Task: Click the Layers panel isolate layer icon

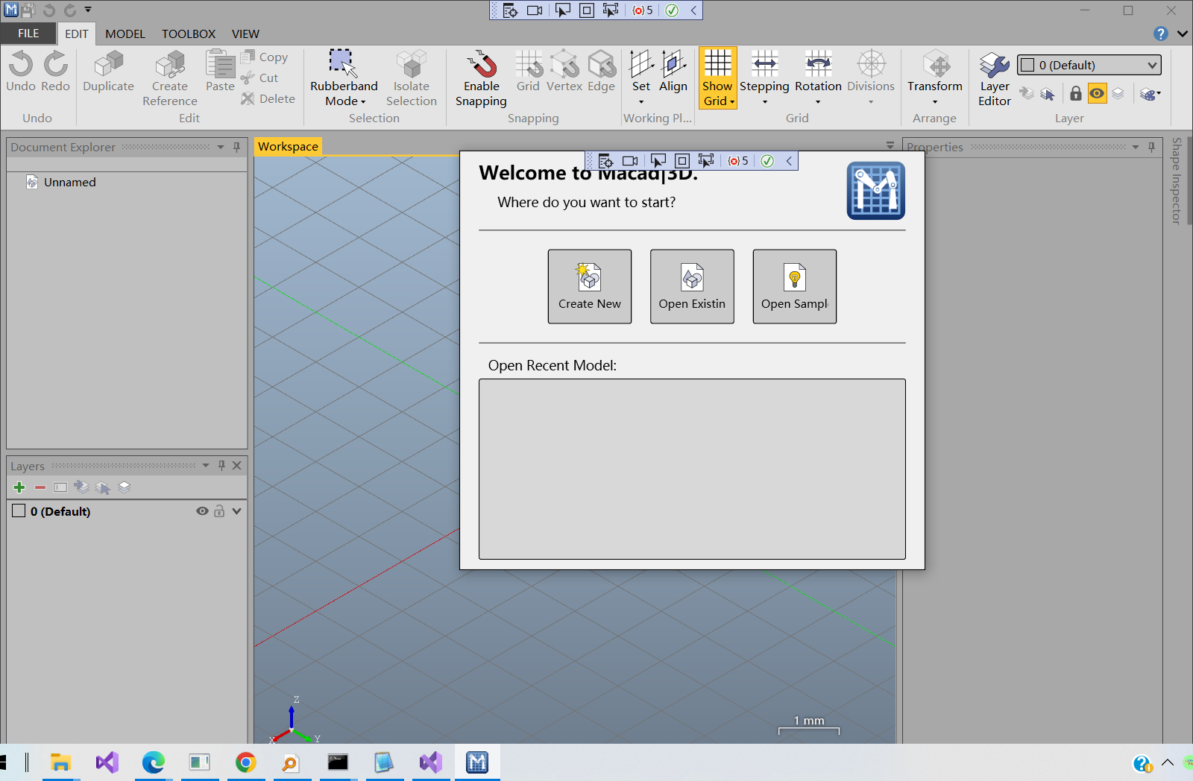Action: point(124,487)
